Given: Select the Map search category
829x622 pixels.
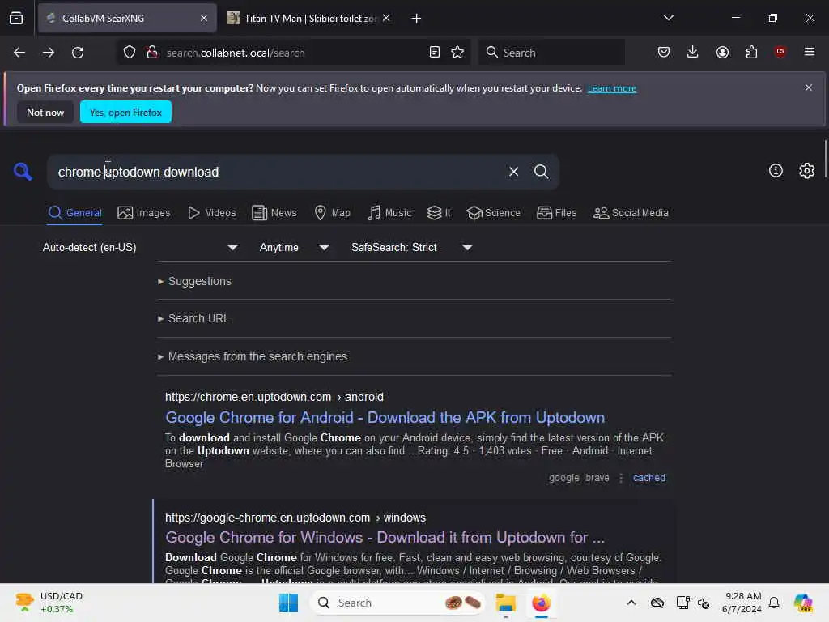Looking at the screenshot, I should [332, 213].
